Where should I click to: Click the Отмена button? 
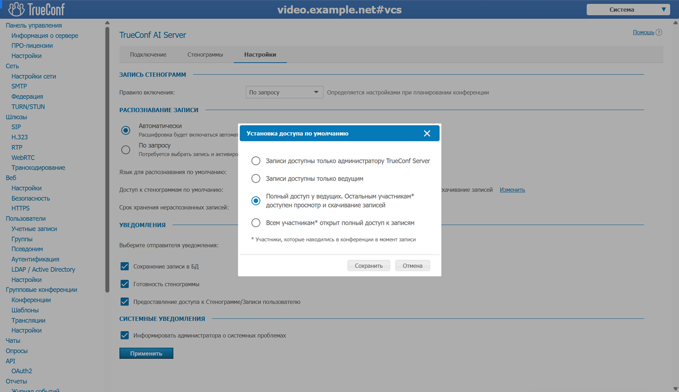tap(412, 266)
